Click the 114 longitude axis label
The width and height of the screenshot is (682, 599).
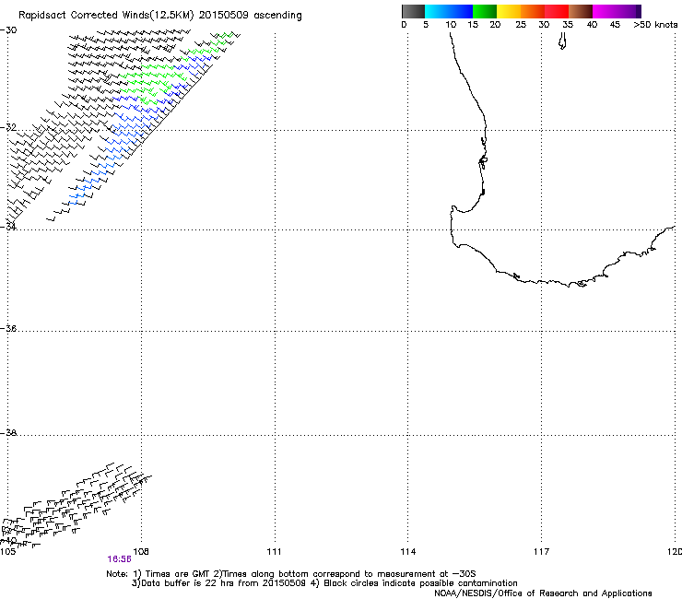point(408,552)
